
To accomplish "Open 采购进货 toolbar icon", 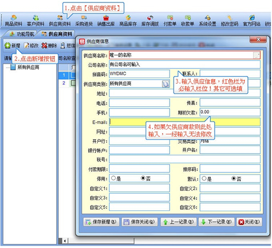I will pyautogui.click(x=84, y=20).
